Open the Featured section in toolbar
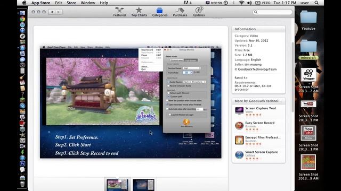341x191 pixels. [x=119, y=12]
